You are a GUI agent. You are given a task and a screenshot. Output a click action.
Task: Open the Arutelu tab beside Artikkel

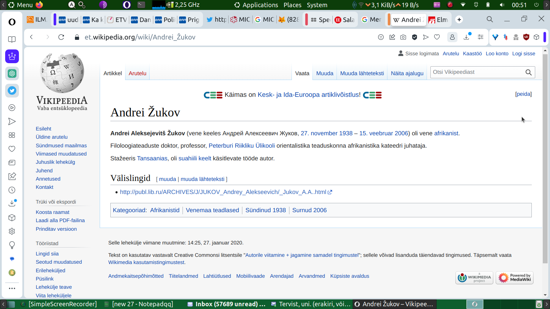pos(137,73)
